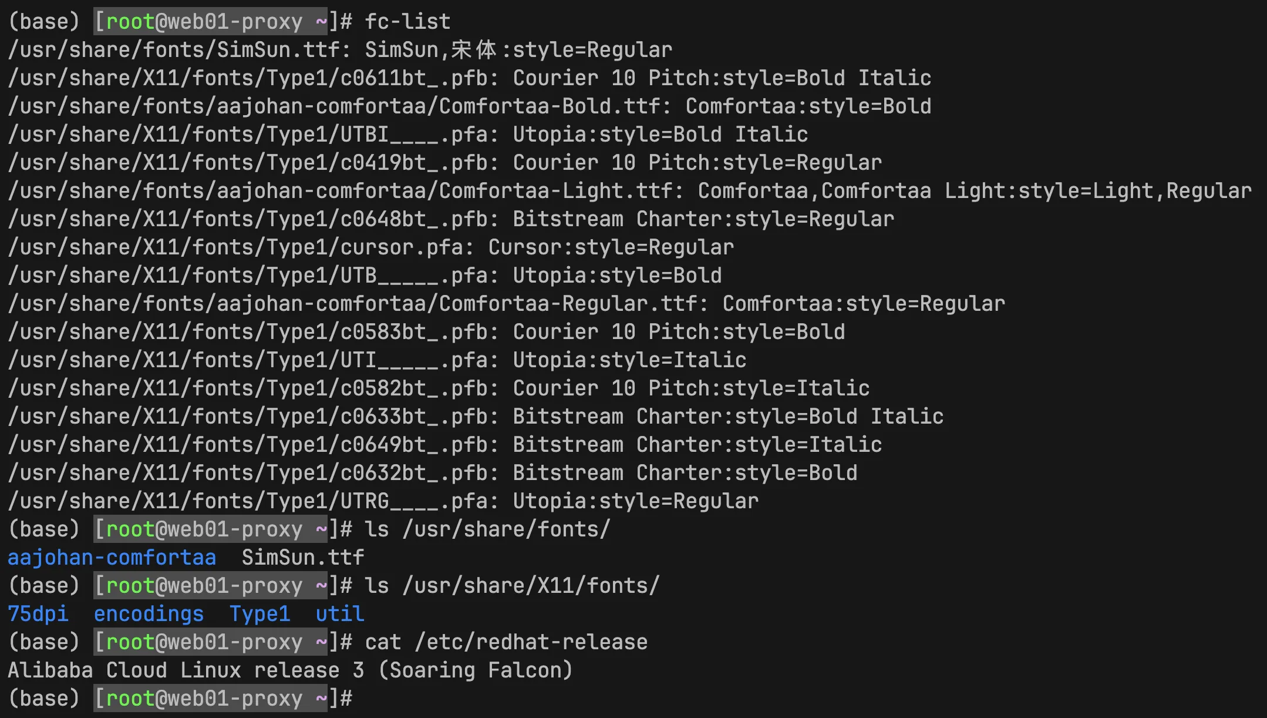Click the cursor.pfa font line
The image size is (1267, 718).
click(371, 247)
